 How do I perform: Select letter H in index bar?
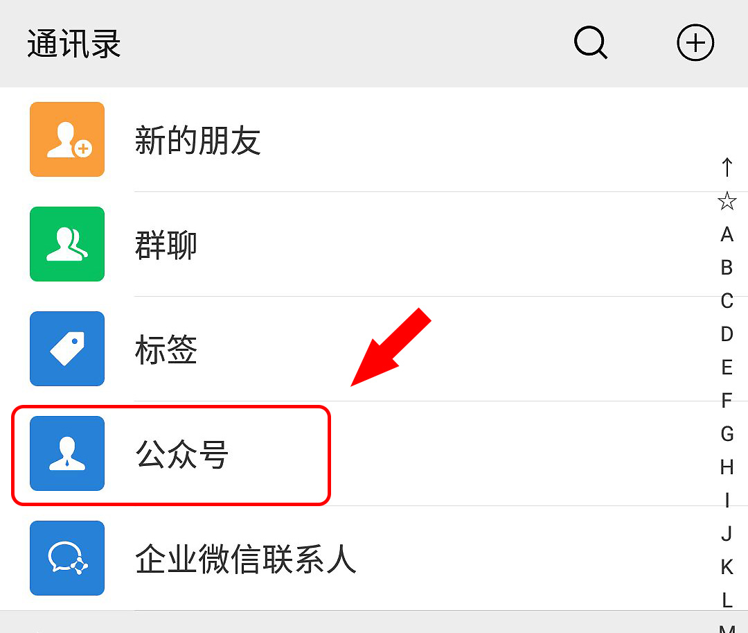coord(727,467)
